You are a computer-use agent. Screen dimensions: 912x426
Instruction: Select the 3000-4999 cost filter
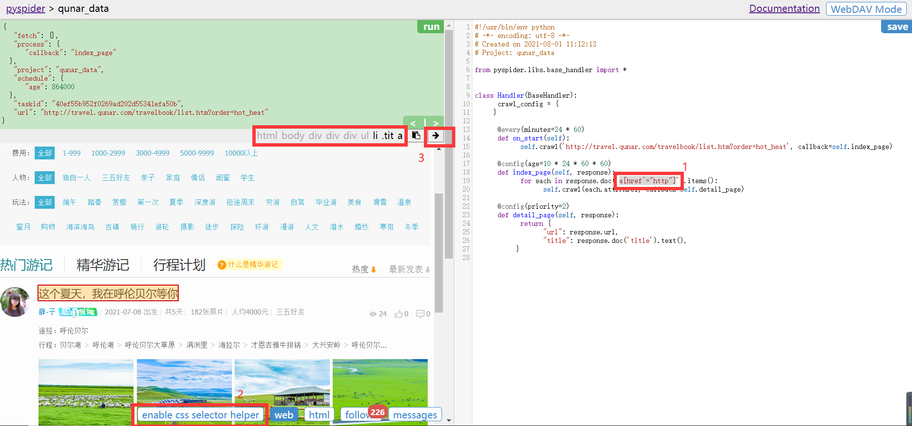[x=153, y=153]
